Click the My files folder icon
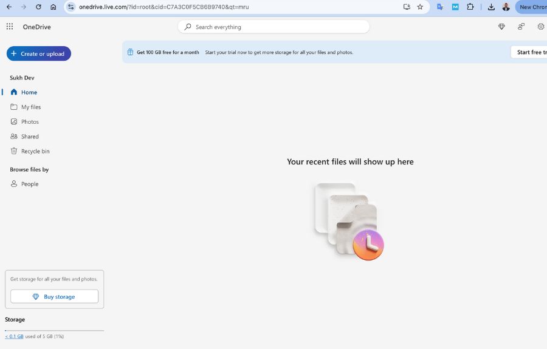Image resolution: width=547 pixels, height=349 pixels. [x=14, y=107]
